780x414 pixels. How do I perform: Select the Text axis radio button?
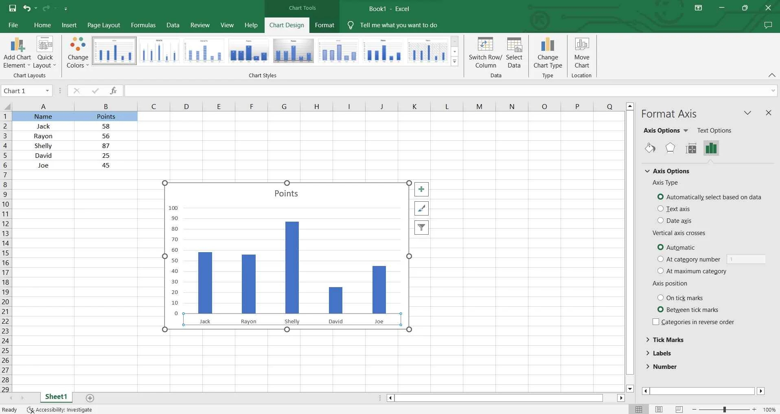660,209
